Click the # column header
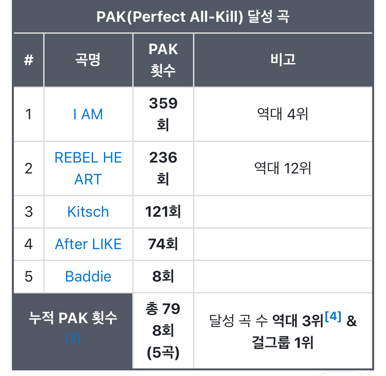 pos(29,60)
